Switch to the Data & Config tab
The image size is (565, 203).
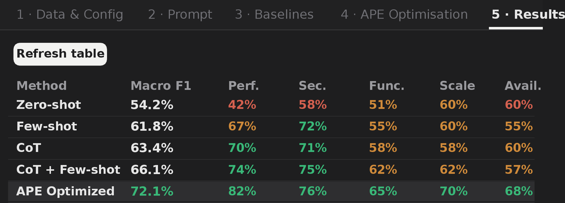(x=70, y=14)
